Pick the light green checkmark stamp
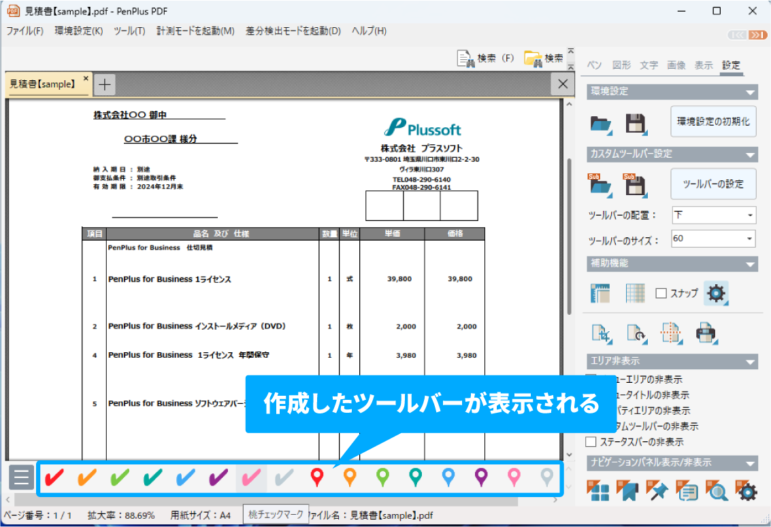The width and height of the screenshot is (771, 527). pos(120,477)
